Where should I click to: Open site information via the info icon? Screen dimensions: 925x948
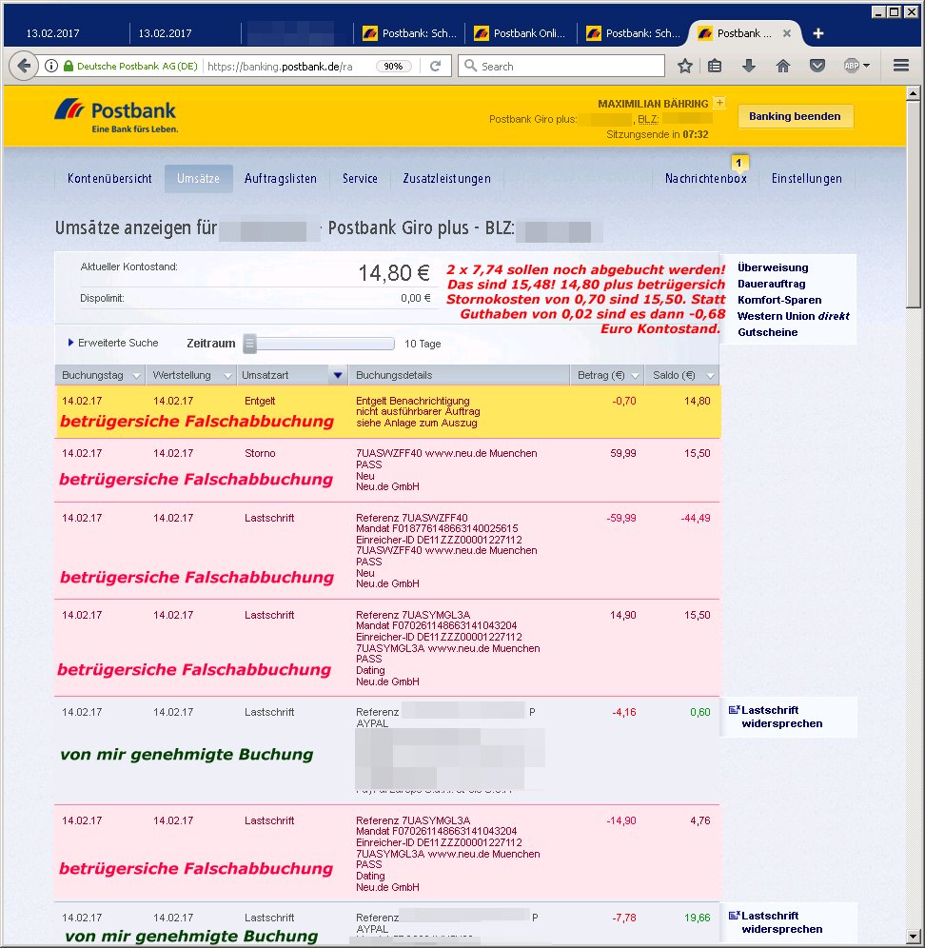(x=51, y=66)
